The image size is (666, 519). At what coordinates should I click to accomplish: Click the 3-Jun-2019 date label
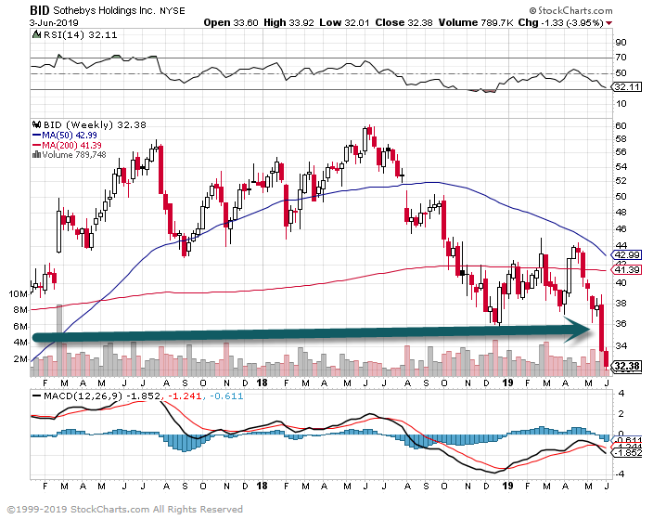click(54, 23)
